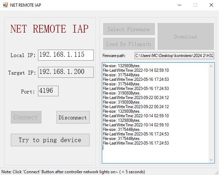
Task: Click the Target IP field showing 192.168.1.200
Action: [x=66, y=72]
